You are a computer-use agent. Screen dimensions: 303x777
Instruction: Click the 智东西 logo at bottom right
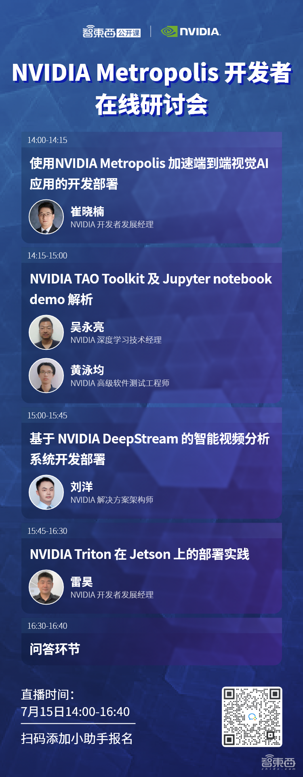tap(278, 762)
